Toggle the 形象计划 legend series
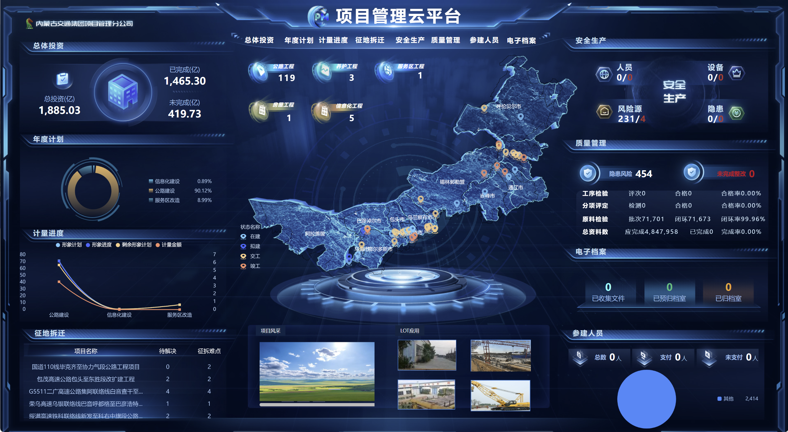788x432 pixels. [x=68, y=245]
